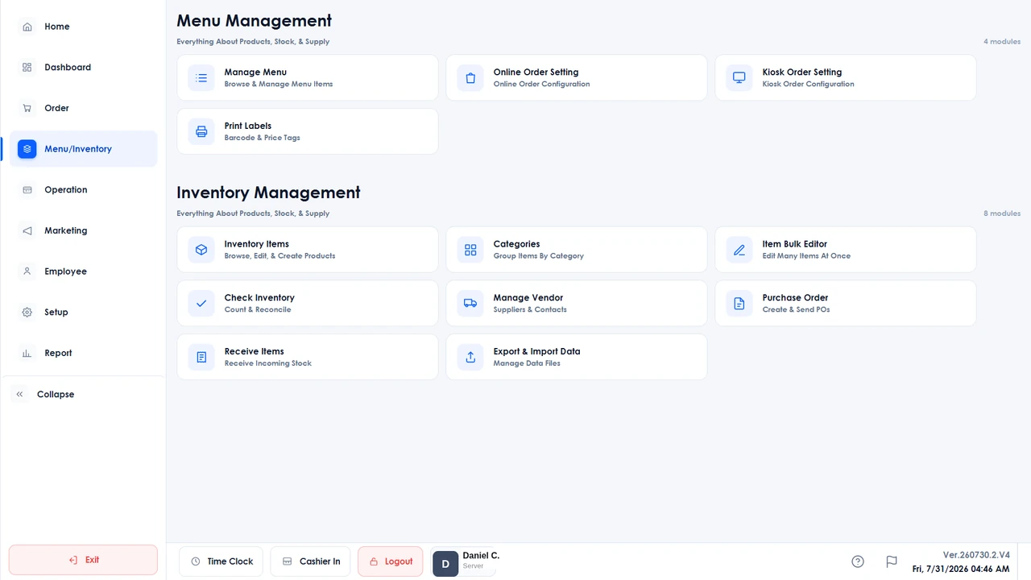Image resolution: width=1031 pixels, height=580 pixels.
Task: Open the Order section
Action: (84, 108)
